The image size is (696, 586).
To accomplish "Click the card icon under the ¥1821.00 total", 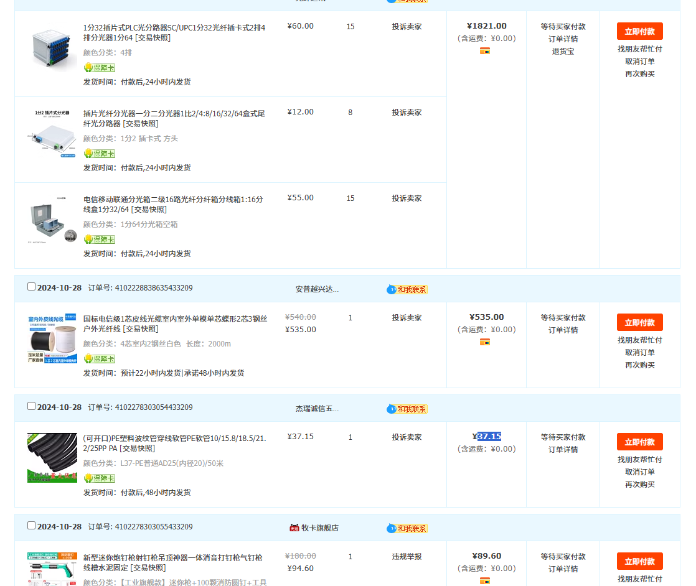I will coord(485,51).
